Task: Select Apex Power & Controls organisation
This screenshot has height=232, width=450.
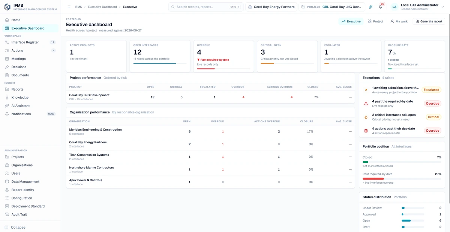Action: (210, 182)
